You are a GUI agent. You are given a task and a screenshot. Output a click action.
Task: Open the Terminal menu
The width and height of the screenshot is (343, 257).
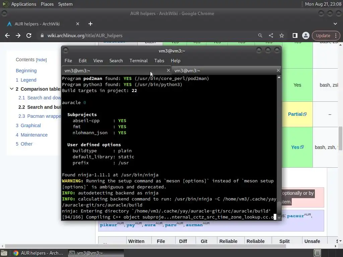[x=138, y=61]
